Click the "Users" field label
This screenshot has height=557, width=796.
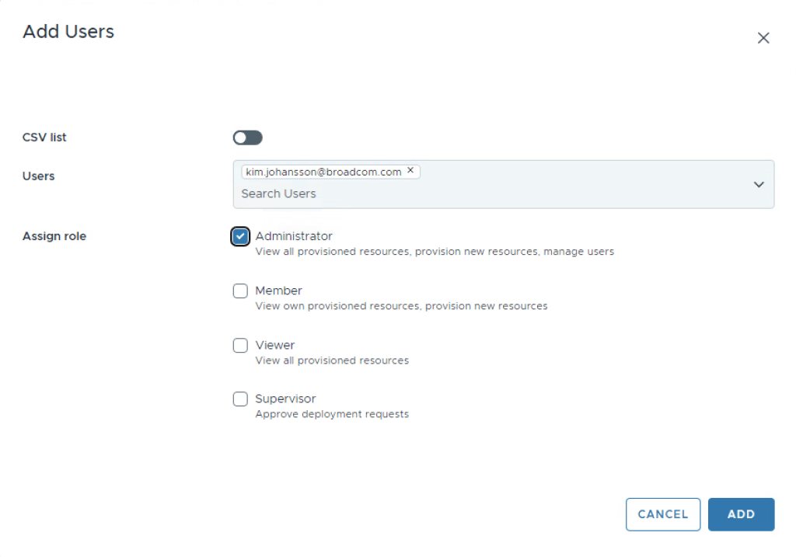39,176
